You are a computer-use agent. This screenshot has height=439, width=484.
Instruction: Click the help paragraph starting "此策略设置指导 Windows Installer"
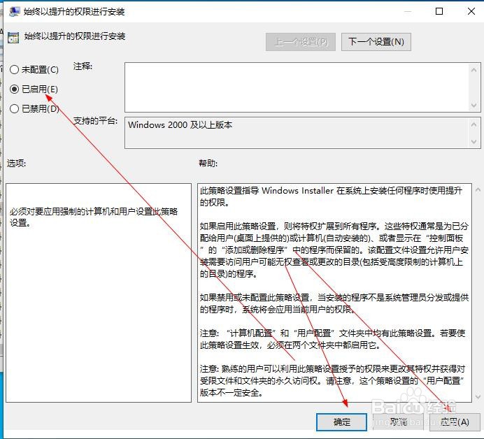(x=331, y=196)
